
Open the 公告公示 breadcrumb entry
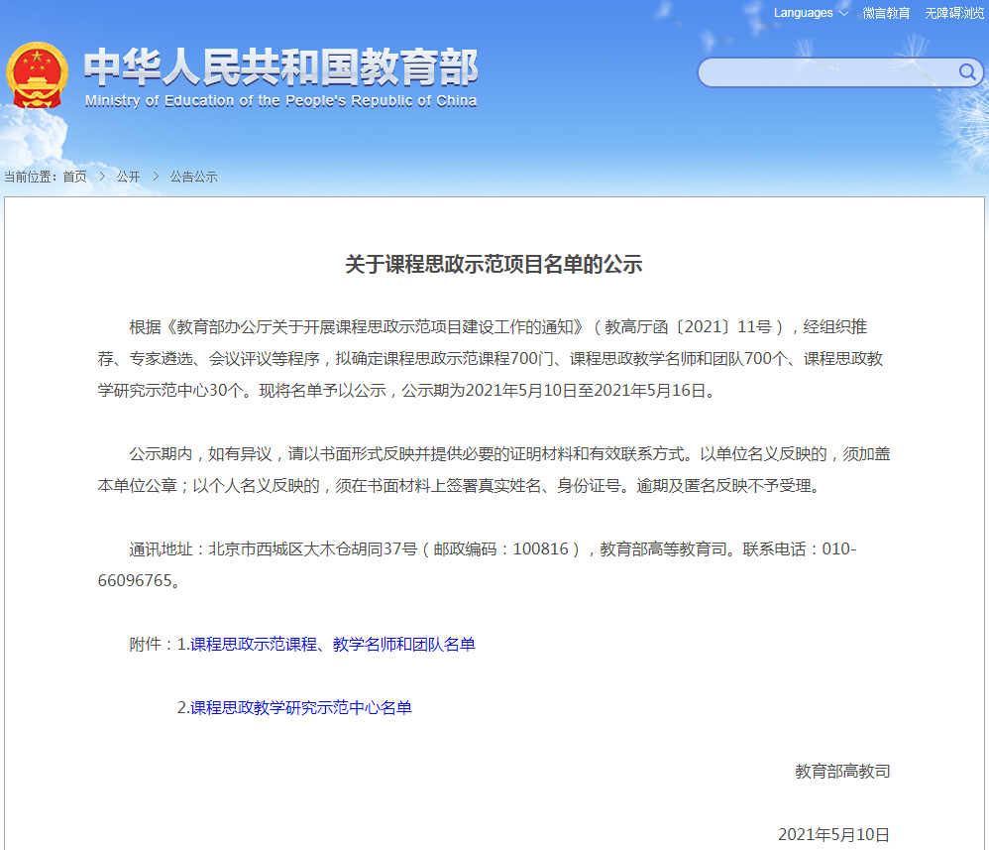[x=194, y=177]
